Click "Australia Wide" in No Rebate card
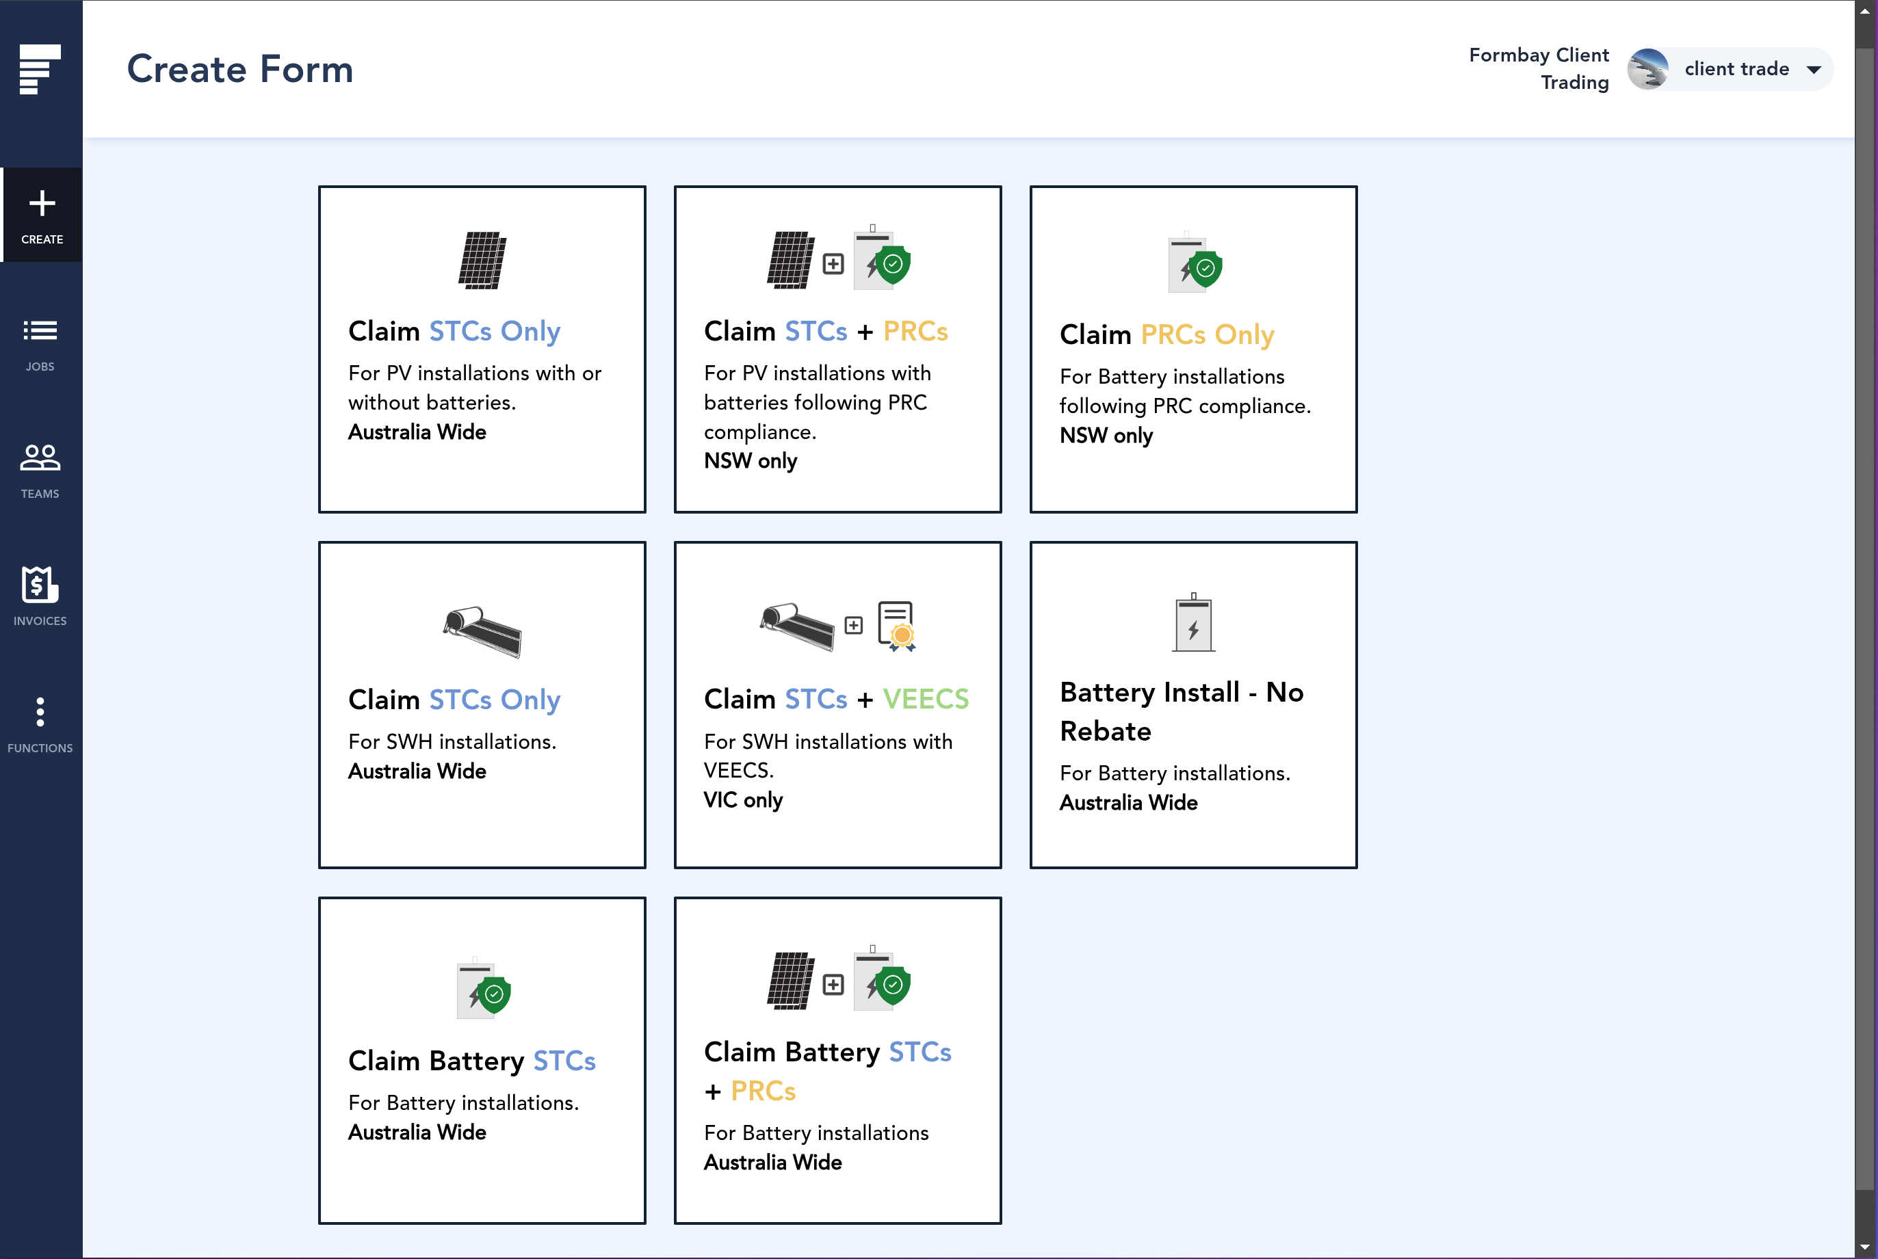This screenshot has height=1259, width=1878. (x=1129, y=802)
